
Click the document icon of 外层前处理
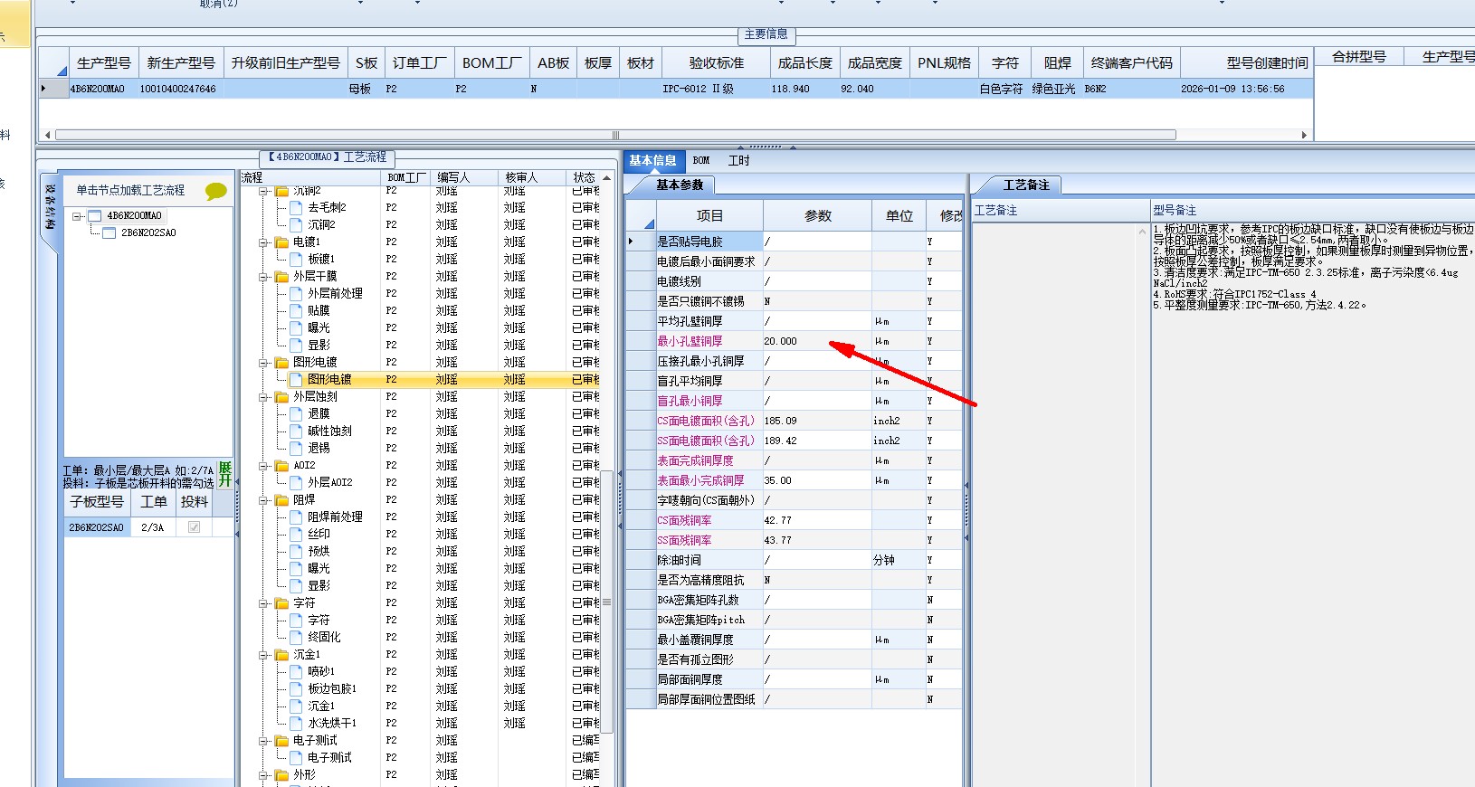coord(296,294)
